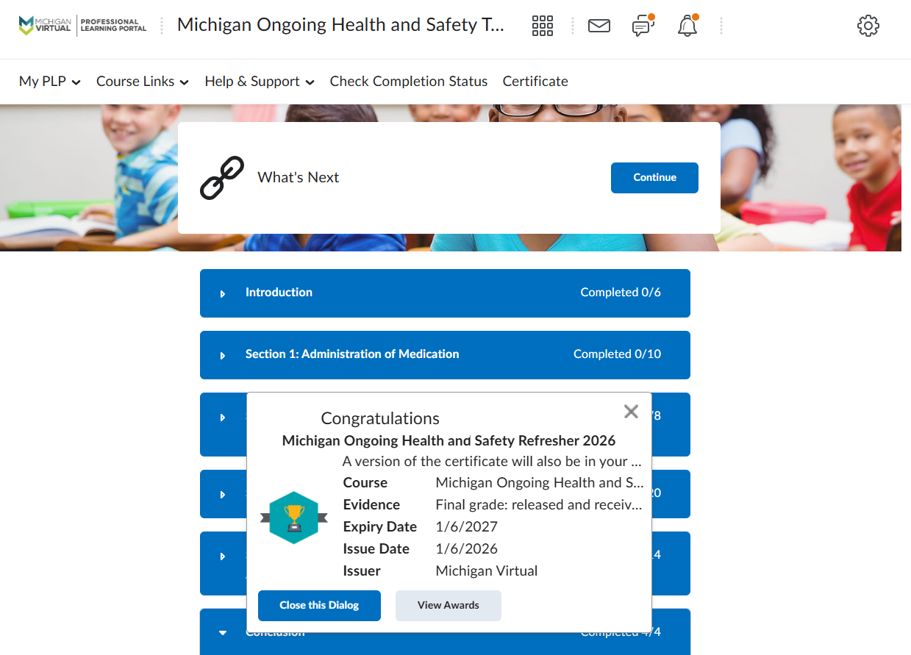Expand the Course Links dropdown menu
Screen dimensions: 911x655
[x=142, y=82]
